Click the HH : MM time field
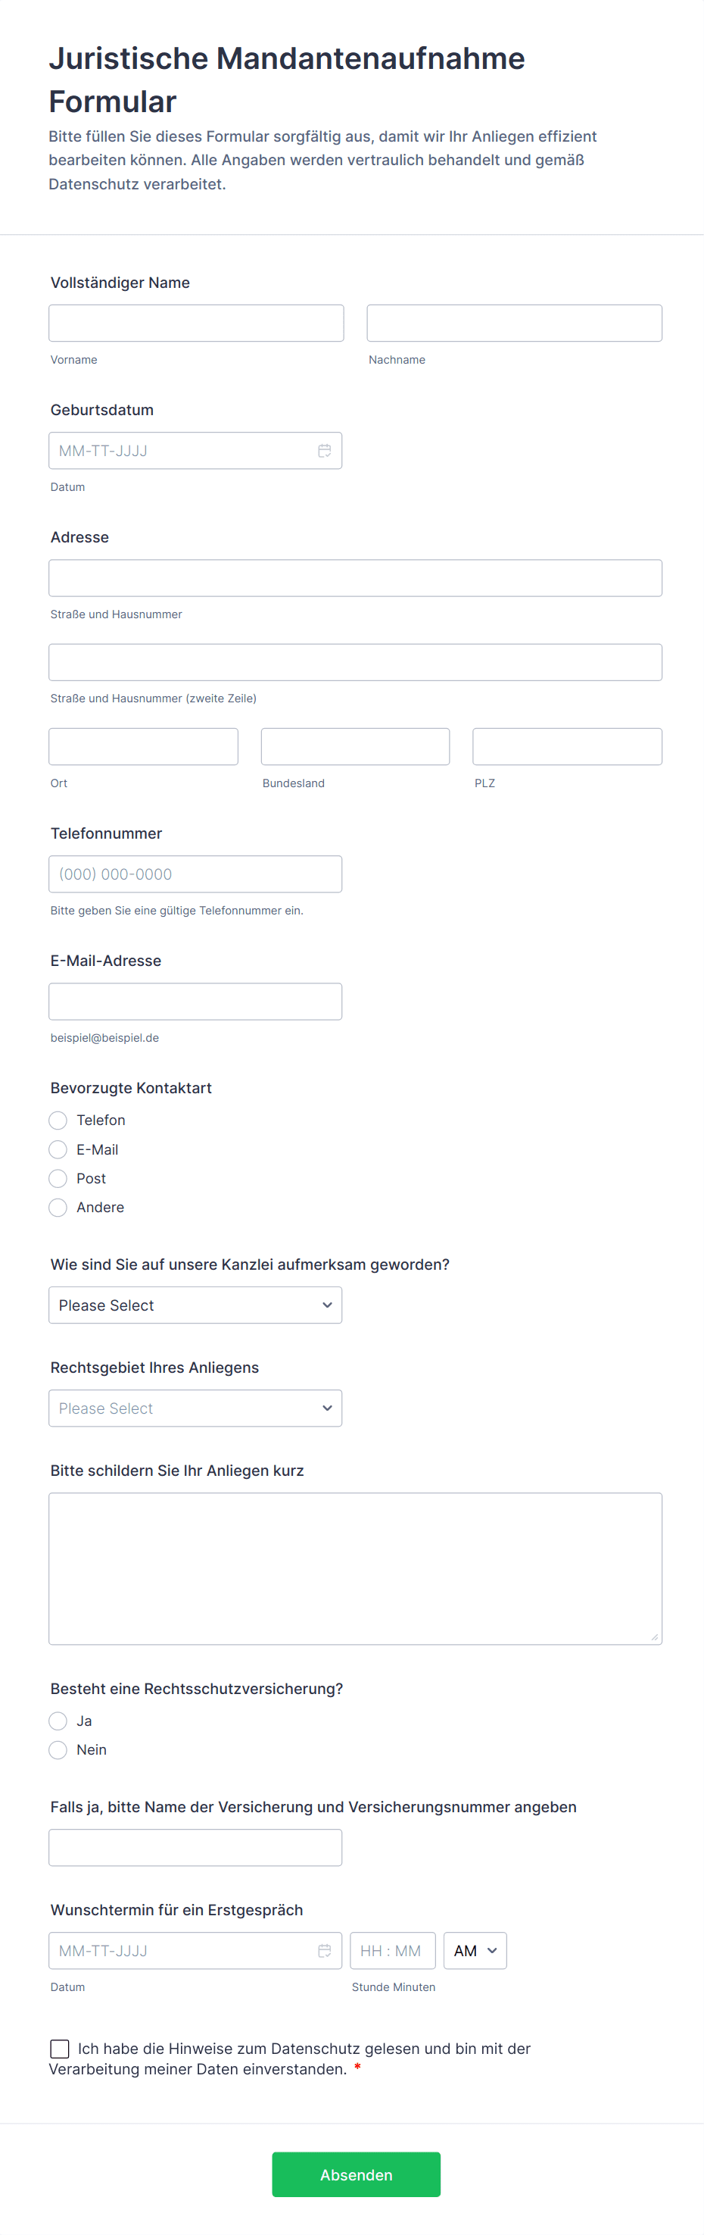704x2235 pixels. click(392, 1950)
